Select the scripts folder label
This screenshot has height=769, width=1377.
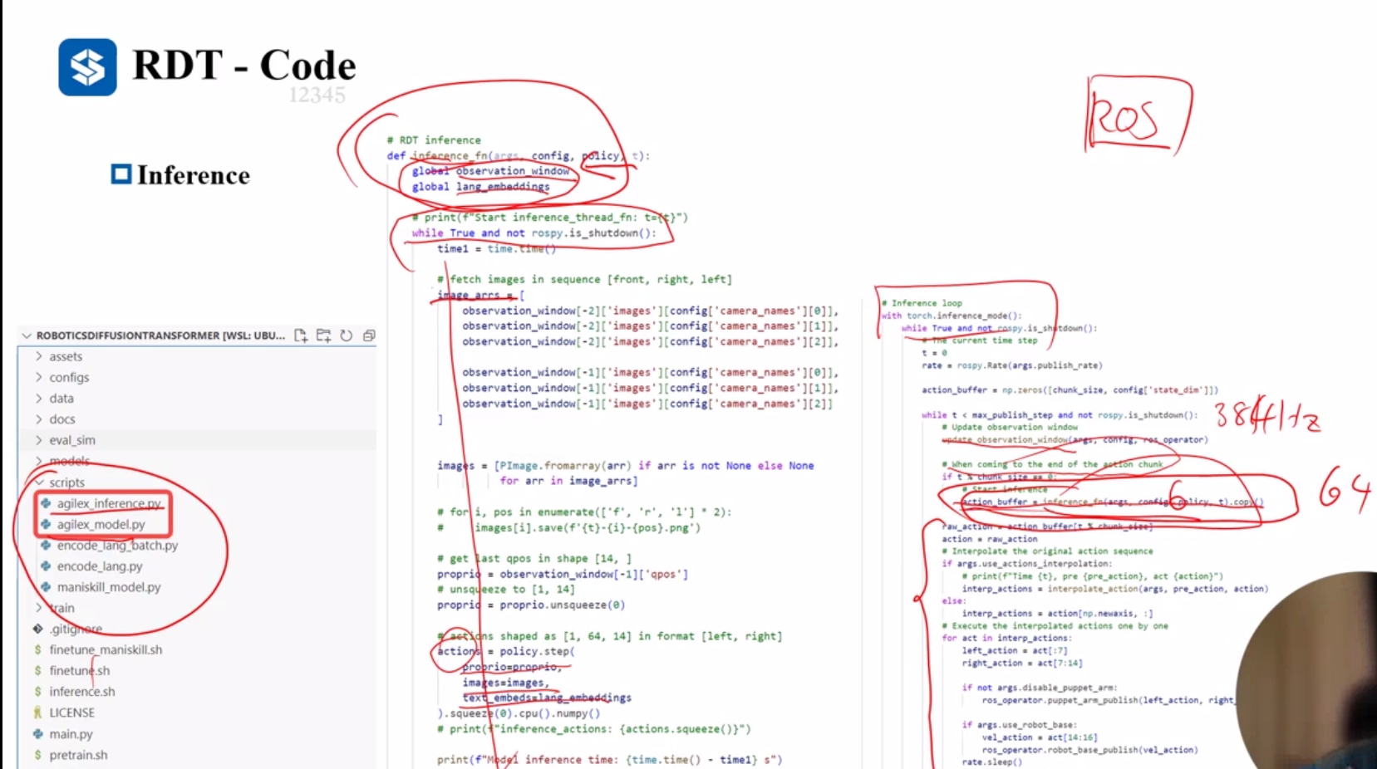coord(66,482)
